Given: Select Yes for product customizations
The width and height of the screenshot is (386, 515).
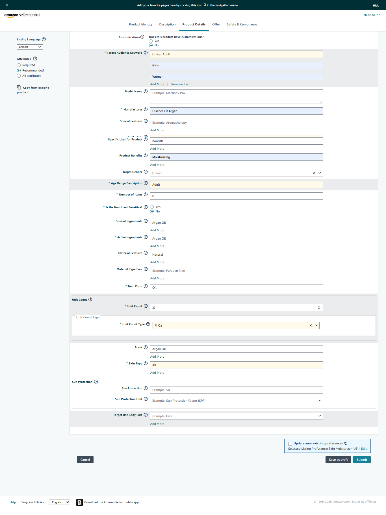Looking at the screenshot, I should pos(151,41).
